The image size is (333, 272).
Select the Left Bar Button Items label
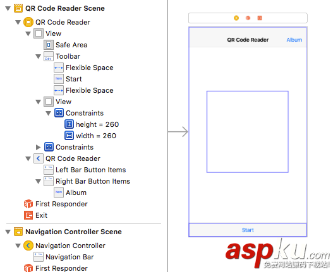91,170
